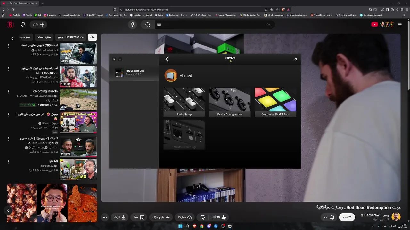The image size is (410, 230).
Task: Open more actions three-dot button under video
Action: click(105, 217)
